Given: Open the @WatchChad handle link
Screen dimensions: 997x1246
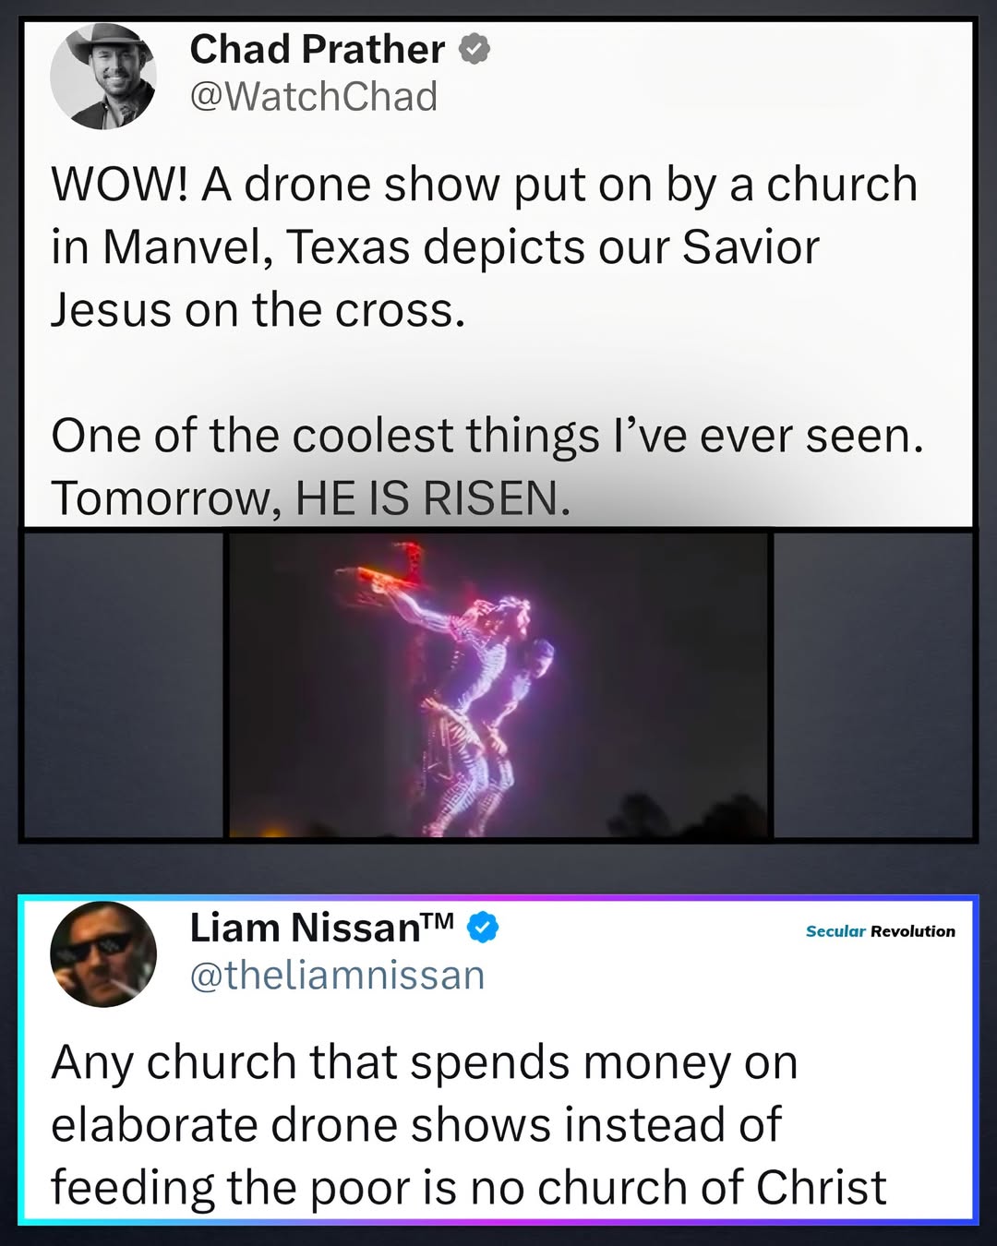Looking at the screenshot, I should [313, 97].
